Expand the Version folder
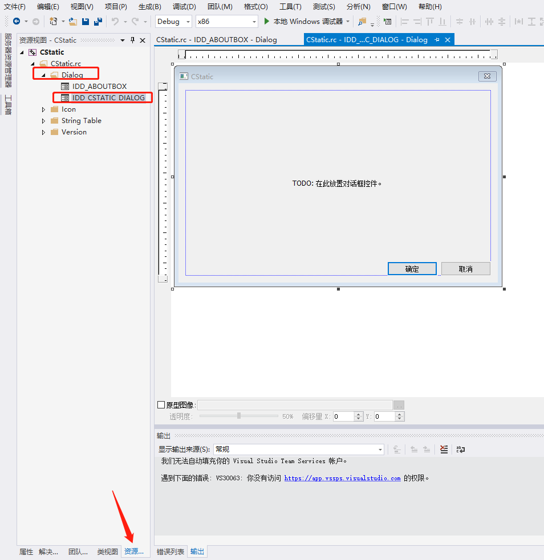The width and height of the screenshot is (544, 560). (43, 133)
